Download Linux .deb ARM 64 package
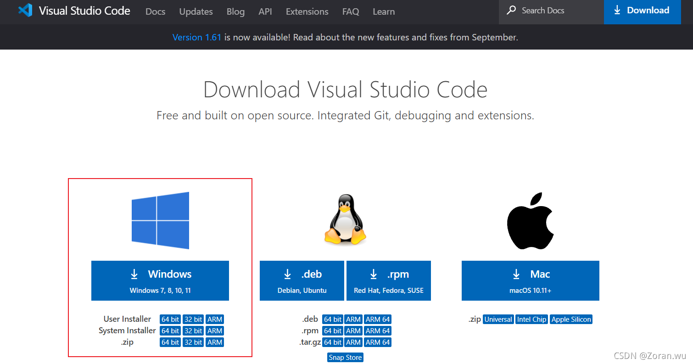 [378, 319]
